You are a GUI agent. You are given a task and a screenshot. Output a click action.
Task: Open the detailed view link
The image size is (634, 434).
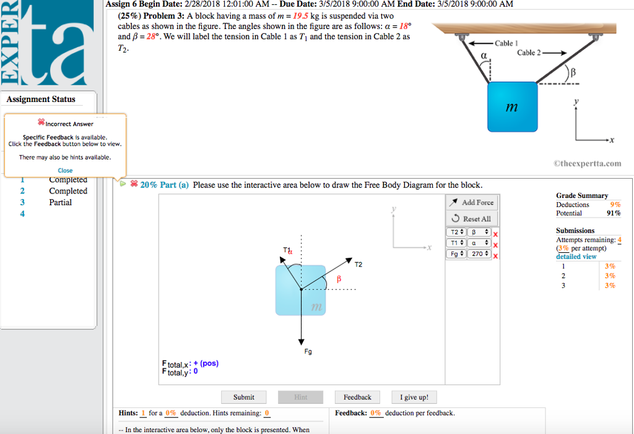pyautogui.click(x=576, y=256)
